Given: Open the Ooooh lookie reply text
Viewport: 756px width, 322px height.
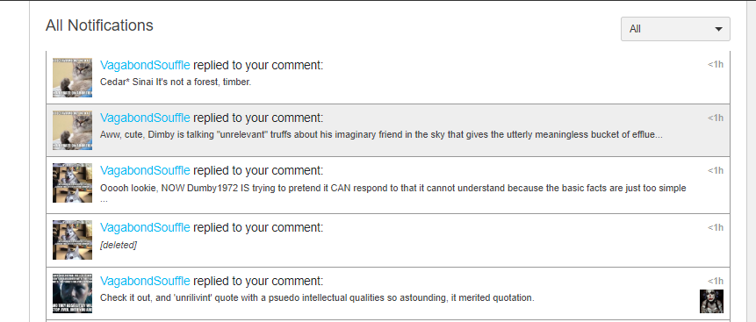Looking at the screenshot, I should coord(393,192).
